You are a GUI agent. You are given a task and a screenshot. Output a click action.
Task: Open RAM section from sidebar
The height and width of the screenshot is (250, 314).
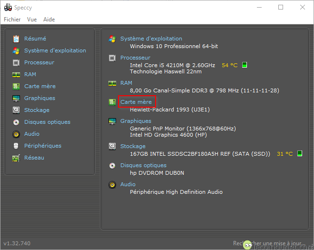(x=30, y=74)
